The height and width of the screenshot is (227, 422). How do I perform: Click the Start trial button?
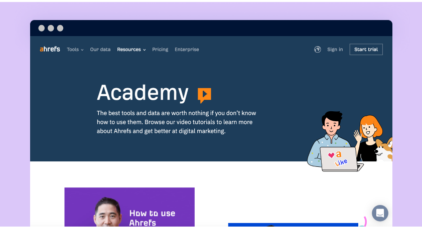pos(366,50)
